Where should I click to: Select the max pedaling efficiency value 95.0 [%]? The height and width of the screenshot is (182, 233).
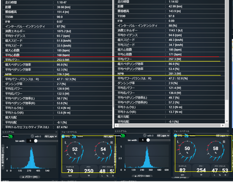tap(62, 65)
